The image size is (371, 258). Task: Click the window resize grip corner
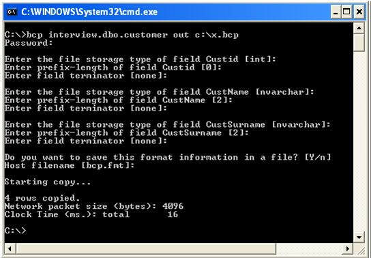pos(359,248)
